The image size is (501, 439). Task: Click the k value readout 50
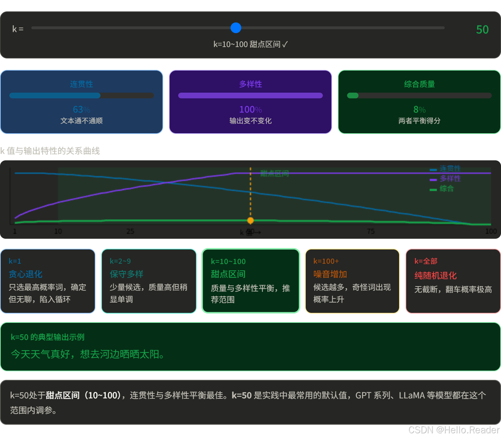coord(482,30)
